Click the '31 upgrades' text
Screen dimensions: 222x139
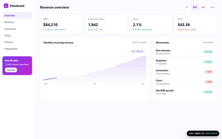coord(161,64)
